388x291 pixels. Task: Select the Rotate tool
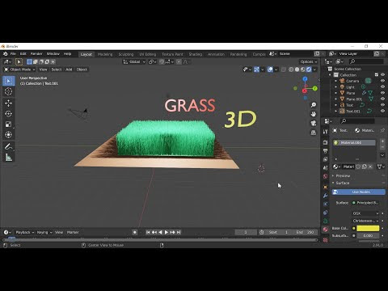[8, 114]
